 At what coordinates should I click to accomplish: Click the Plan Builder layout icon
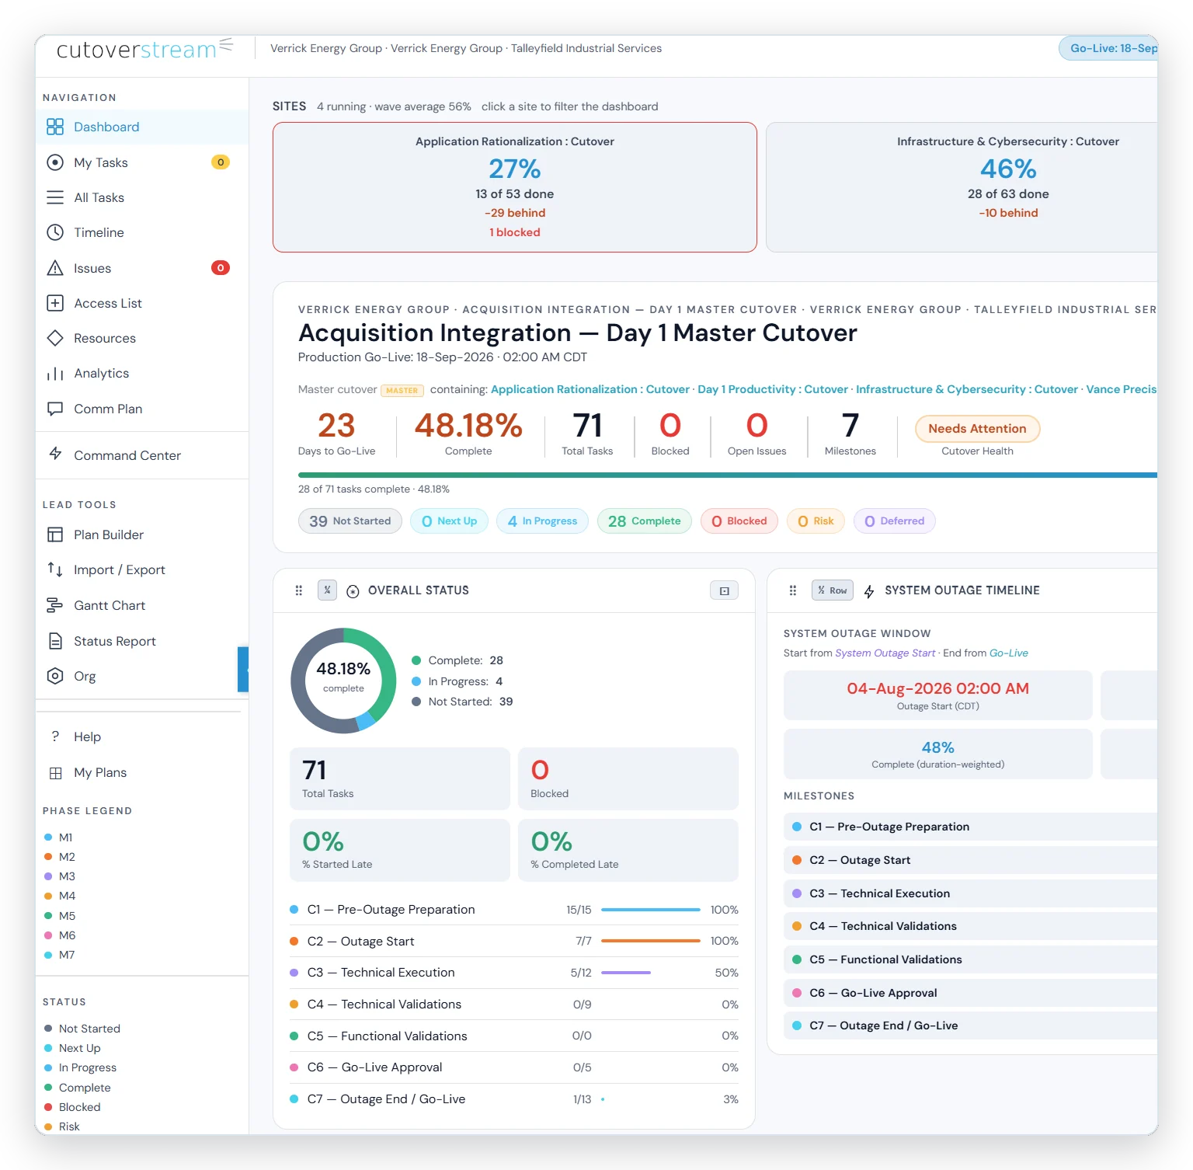[55, 535]
